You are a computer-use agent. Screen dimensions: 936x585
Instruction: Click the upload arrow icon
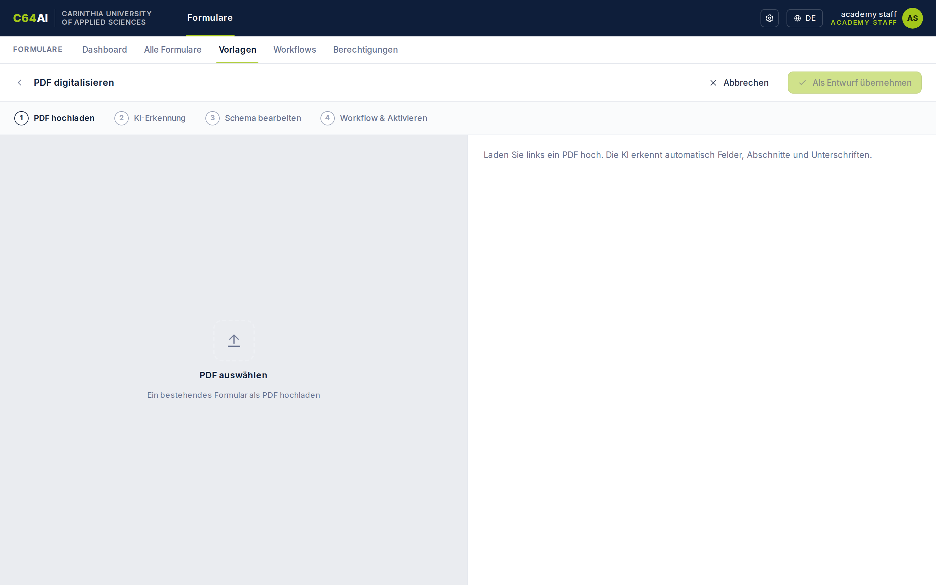click(x=234, y=341)
